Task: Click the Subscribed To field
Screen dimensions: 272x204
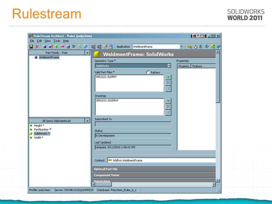Action: 133,124
